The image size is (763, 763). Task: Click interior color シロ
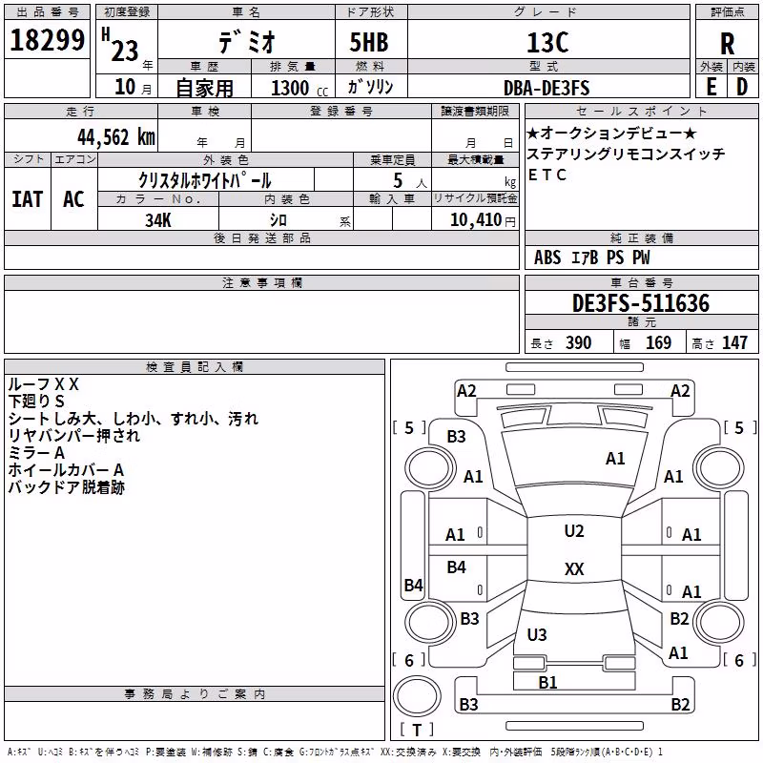(278, 220)
